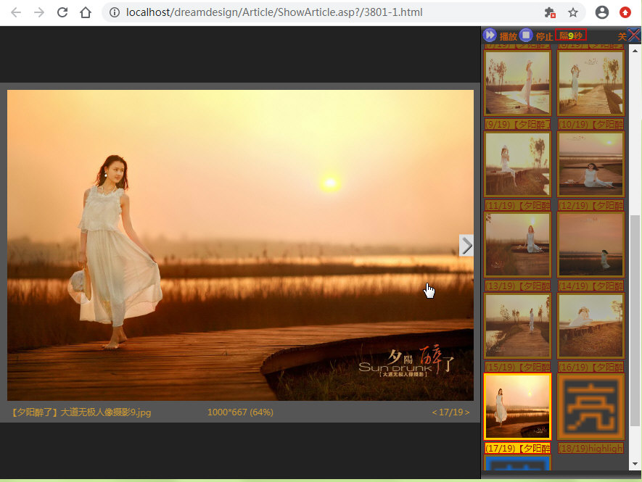Viewport: 642px width, 482px height.
Task: Click the highlighted (17/19) caption label
Action: 517,448
